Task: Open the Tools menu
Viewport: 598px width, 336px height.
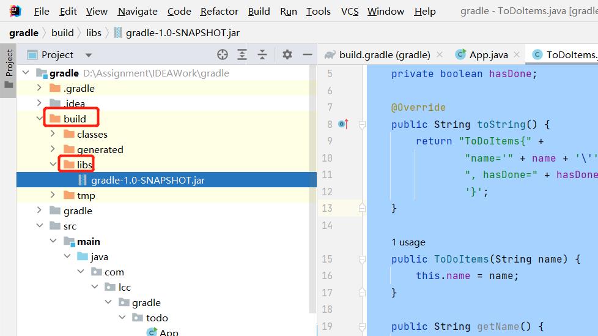Action: (319, 12)
